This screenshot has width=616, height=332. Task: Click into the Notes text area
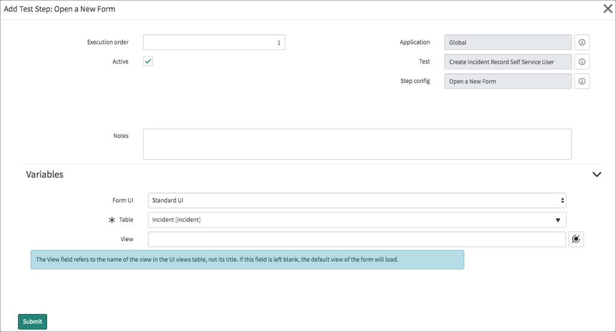(357, 144)
